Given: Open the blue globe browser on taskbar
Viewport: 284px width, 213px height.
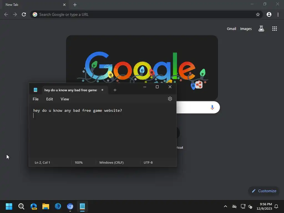Looking at the screenshot, I should click(x=58, y=206).
